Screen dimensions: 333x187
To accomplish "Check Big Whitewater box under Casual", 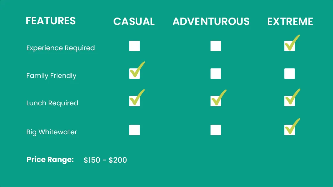I will (x=134, y=130).
